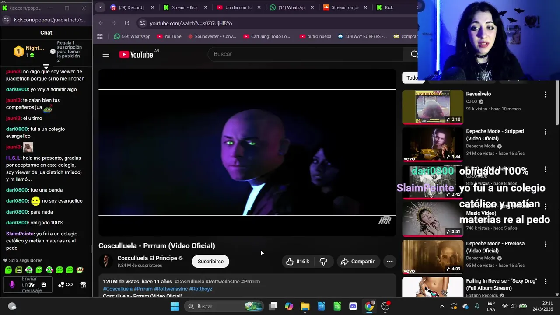Open File Explorer from the taskbar
560x315 pixels.
(x=305, y=306)
